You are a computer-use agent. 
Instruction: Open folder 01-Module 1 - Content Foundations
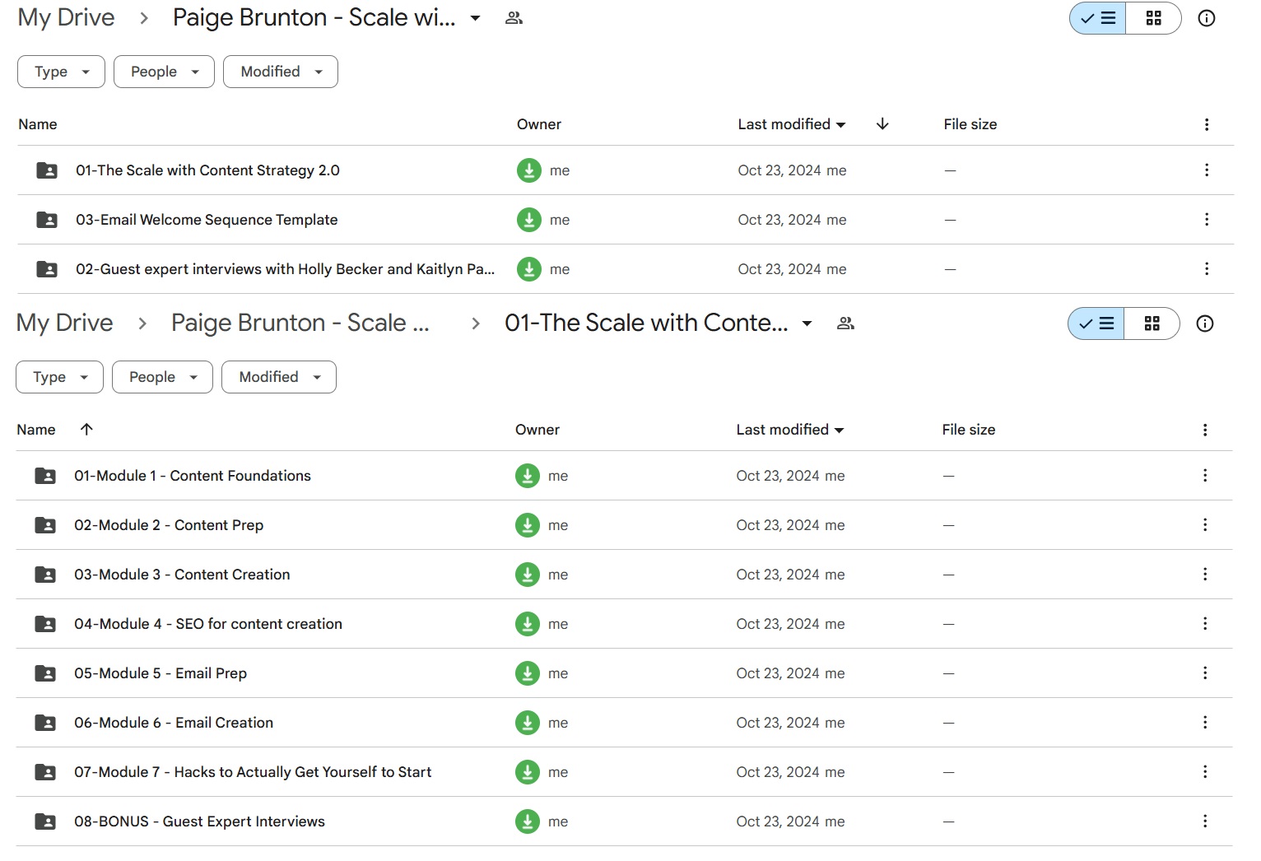(193, 476)
